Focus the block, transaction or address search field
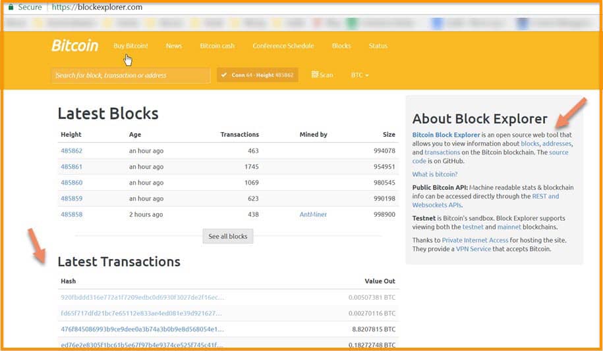Screen dimensions: 603x351 [131, 75]
